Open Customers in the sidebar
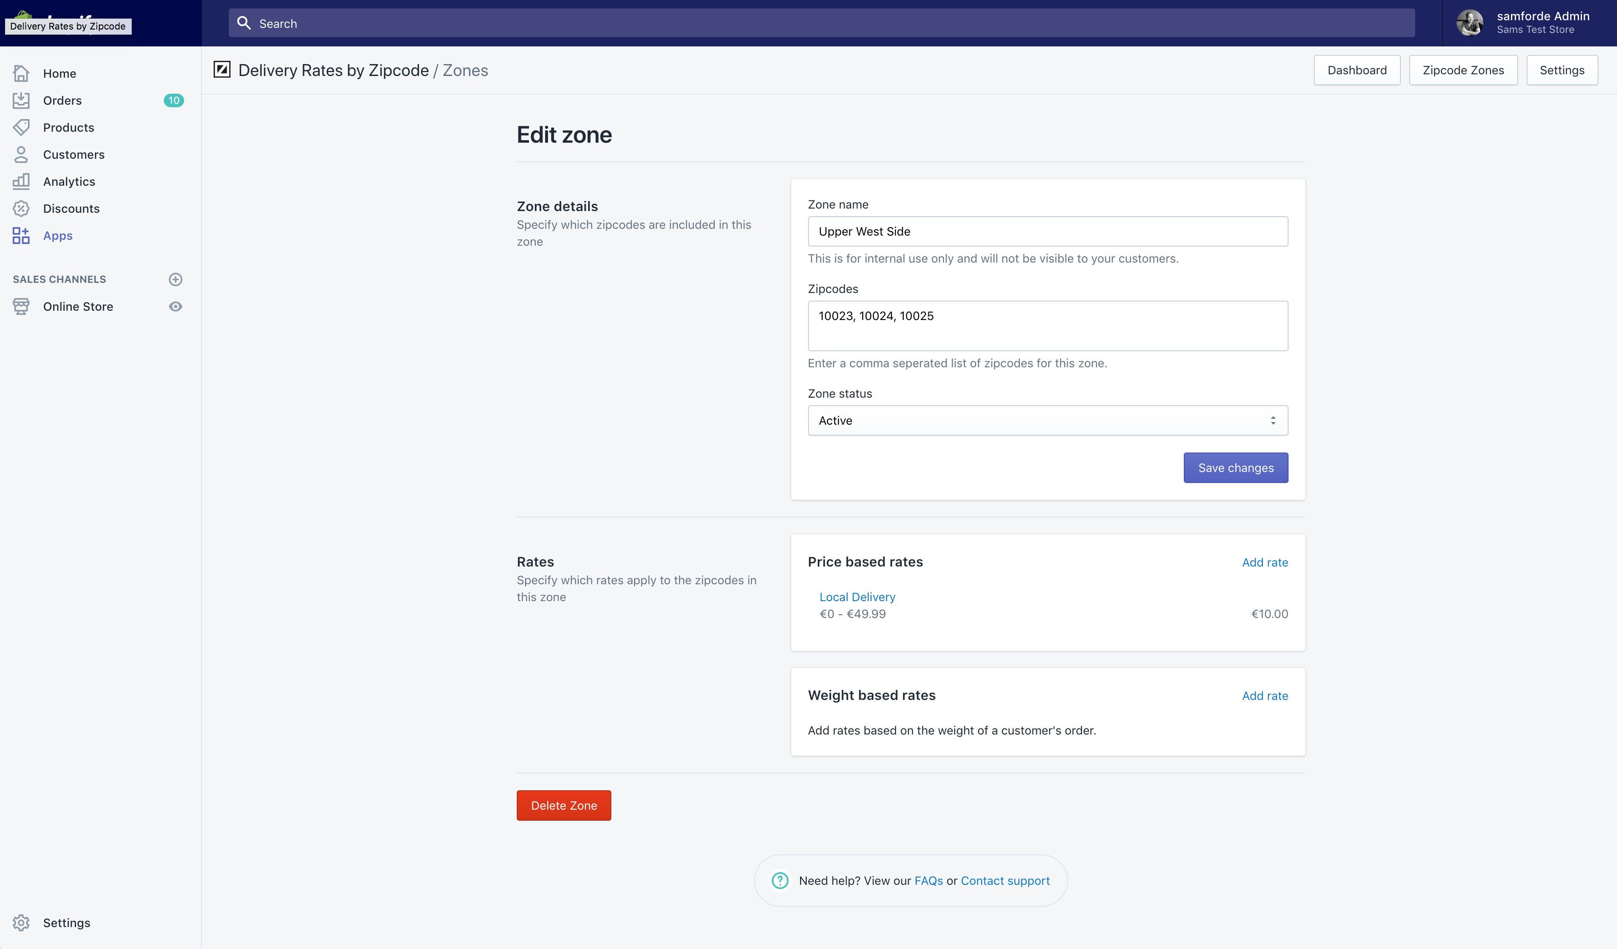This screenshot has height=949, width=1617. pyautogui.click(x=74, y=154)
